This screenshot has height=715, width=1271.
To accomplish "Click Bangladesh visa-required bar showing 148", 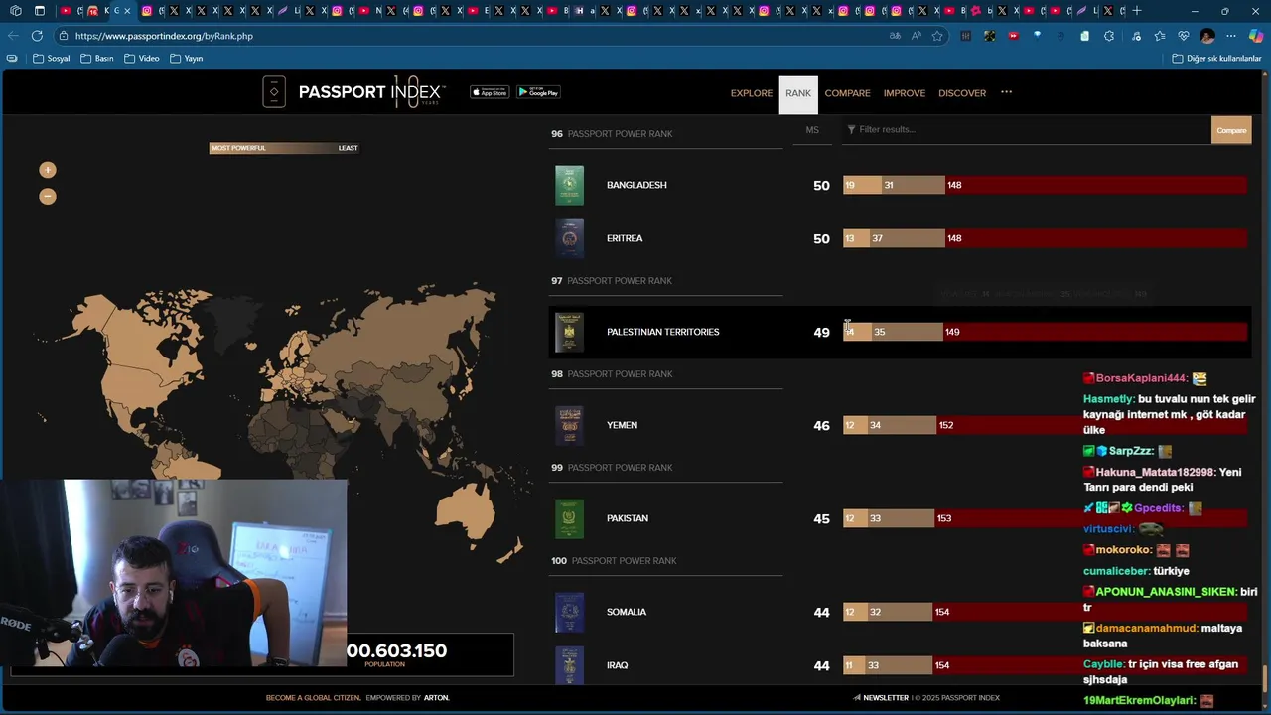I will [1095, 185].
